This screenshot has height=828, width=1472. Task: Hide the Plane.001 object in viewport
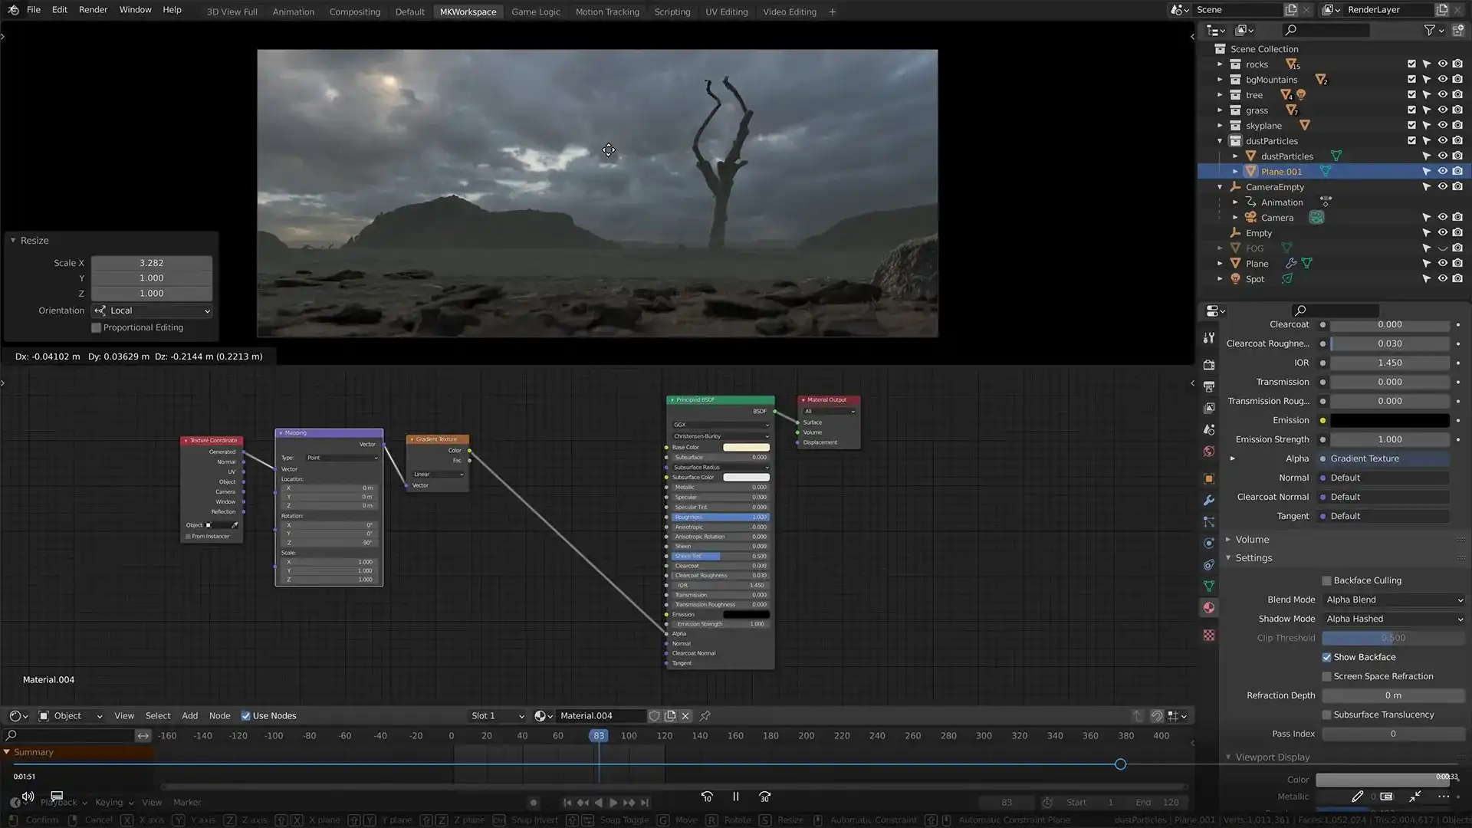click(1442, 171)
